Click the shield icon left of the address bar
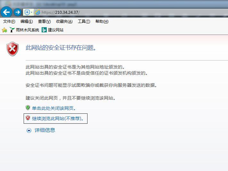This screenshot has width=228, height=171. pos(27,12)
